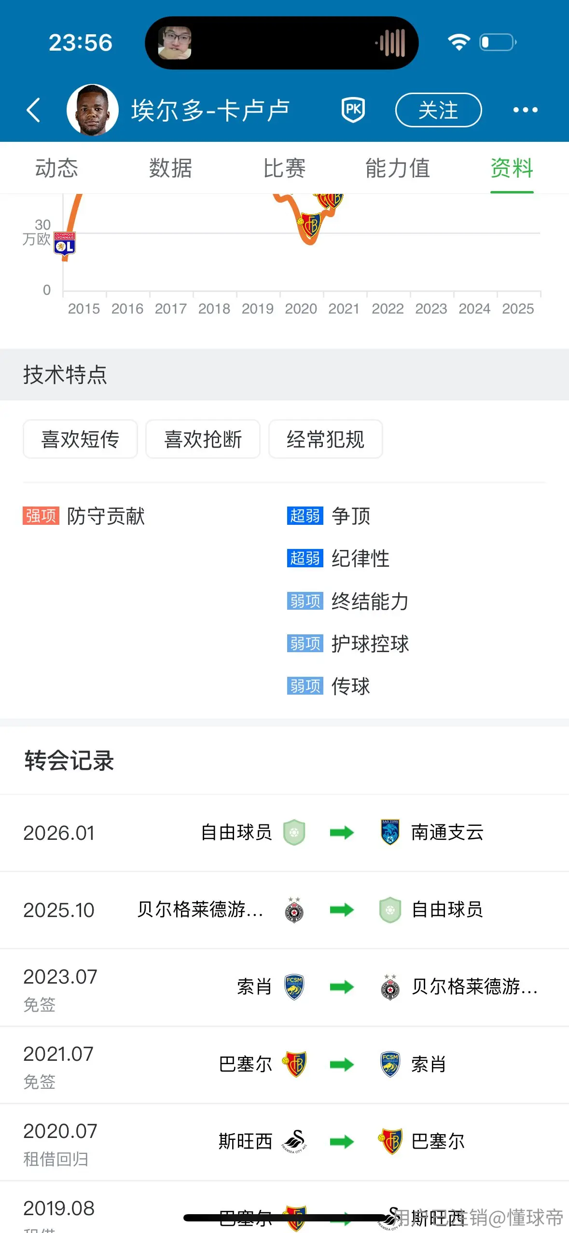Tap the Basel crest on value chart
569x1233 pixels.
pyautogui.click(x=311, y=225)
